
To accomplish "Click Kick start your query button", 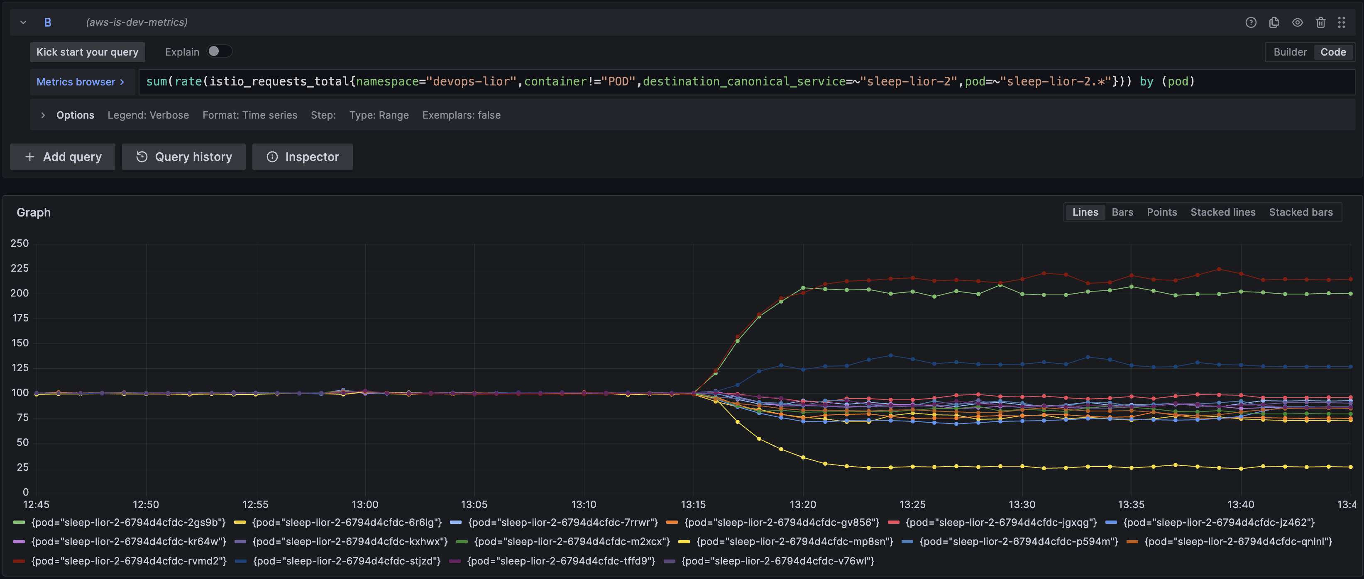I will click(87, 52).
